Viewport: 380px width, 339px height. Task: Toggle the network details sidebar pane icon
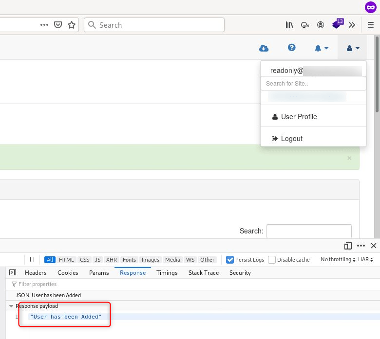pos(13,273)
